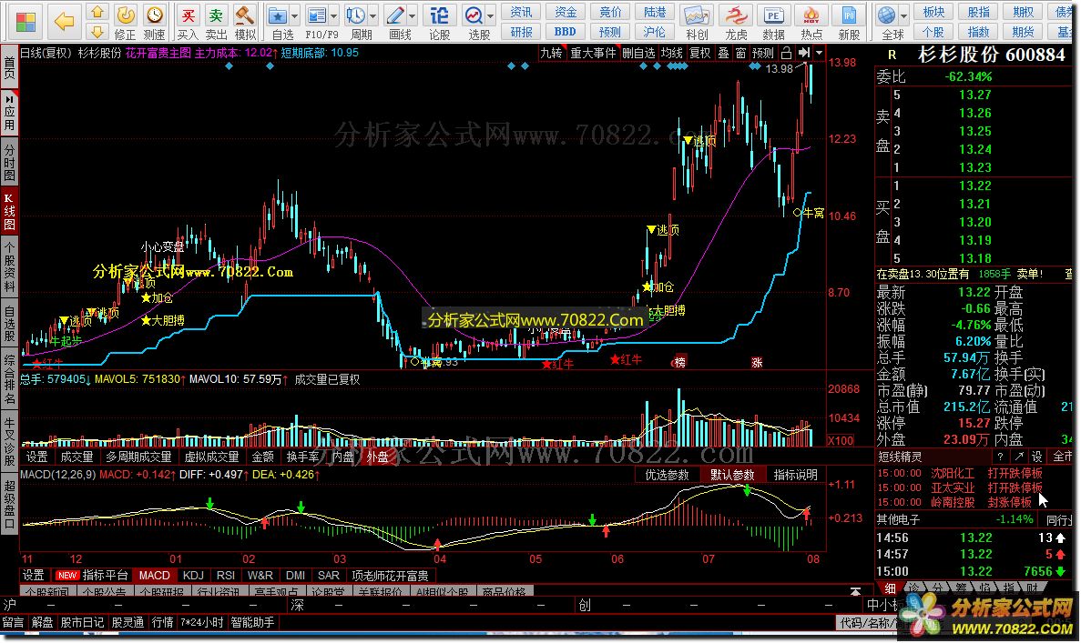Open dropdown arrow right of chart toolbar
This screenshot has width=1081, height=643.
click(x=819, y=53)
